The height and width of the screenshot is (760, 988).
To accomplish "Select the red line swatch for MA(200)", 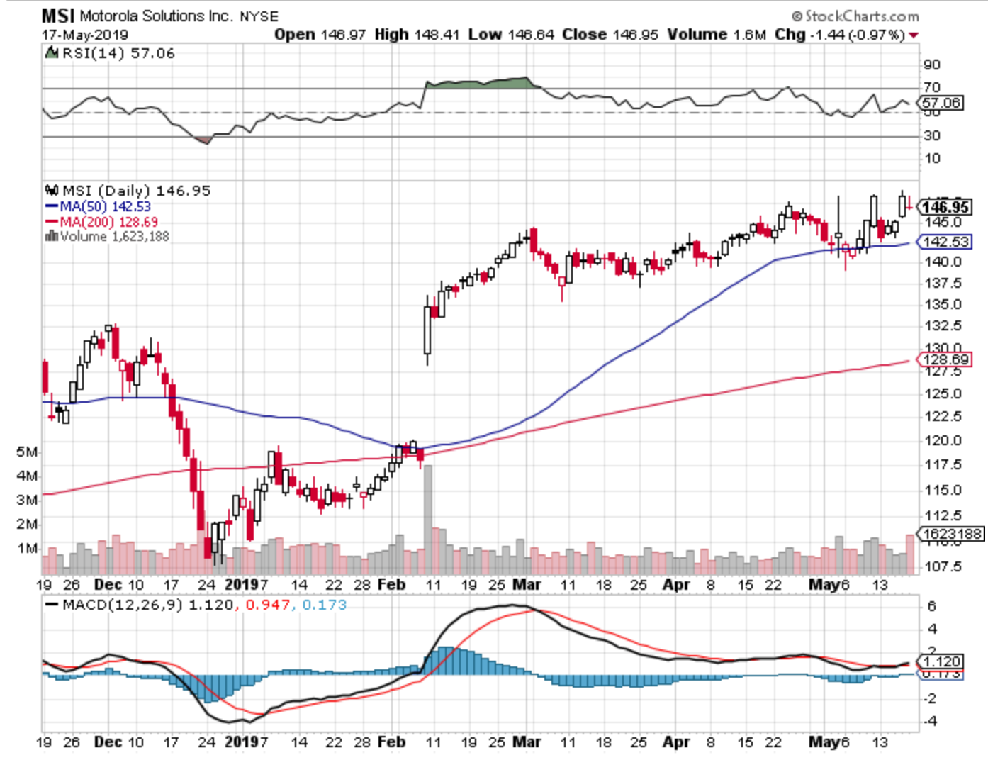I will click(52, 221).
